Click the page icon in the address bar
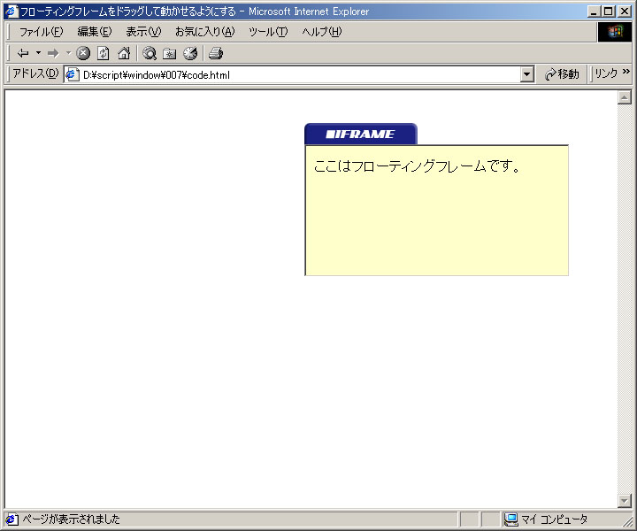The image size is (637, 531). pyautogui.click(x=73, y=74)
